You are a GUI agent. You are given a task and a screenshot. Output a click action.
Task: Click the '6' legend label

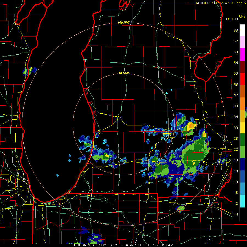tap(237, 193)
